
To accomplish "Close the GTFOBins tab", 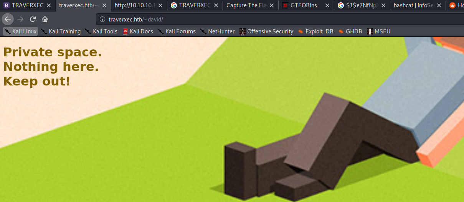I will (327, 5).
